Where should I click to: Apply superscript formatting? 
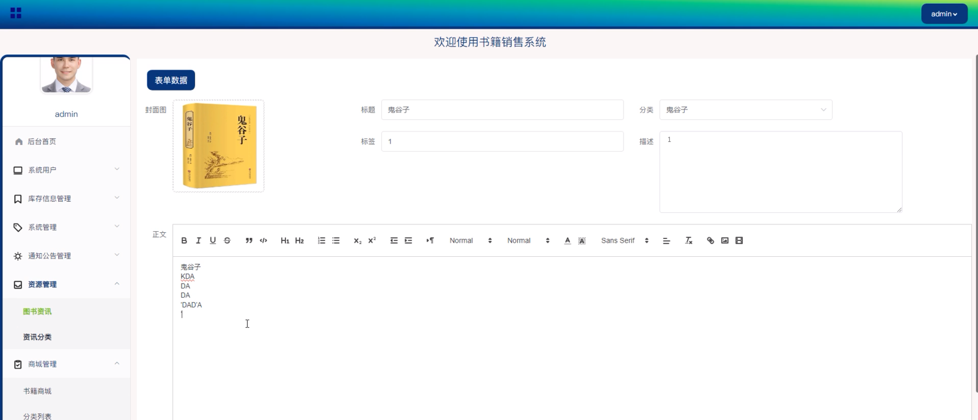pos(372,241)
